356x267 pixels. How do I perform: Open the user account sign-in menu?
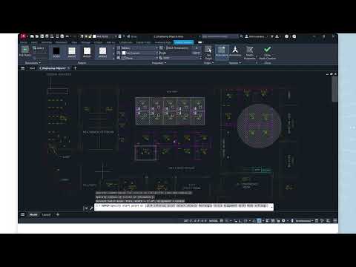tap(256, 36)
